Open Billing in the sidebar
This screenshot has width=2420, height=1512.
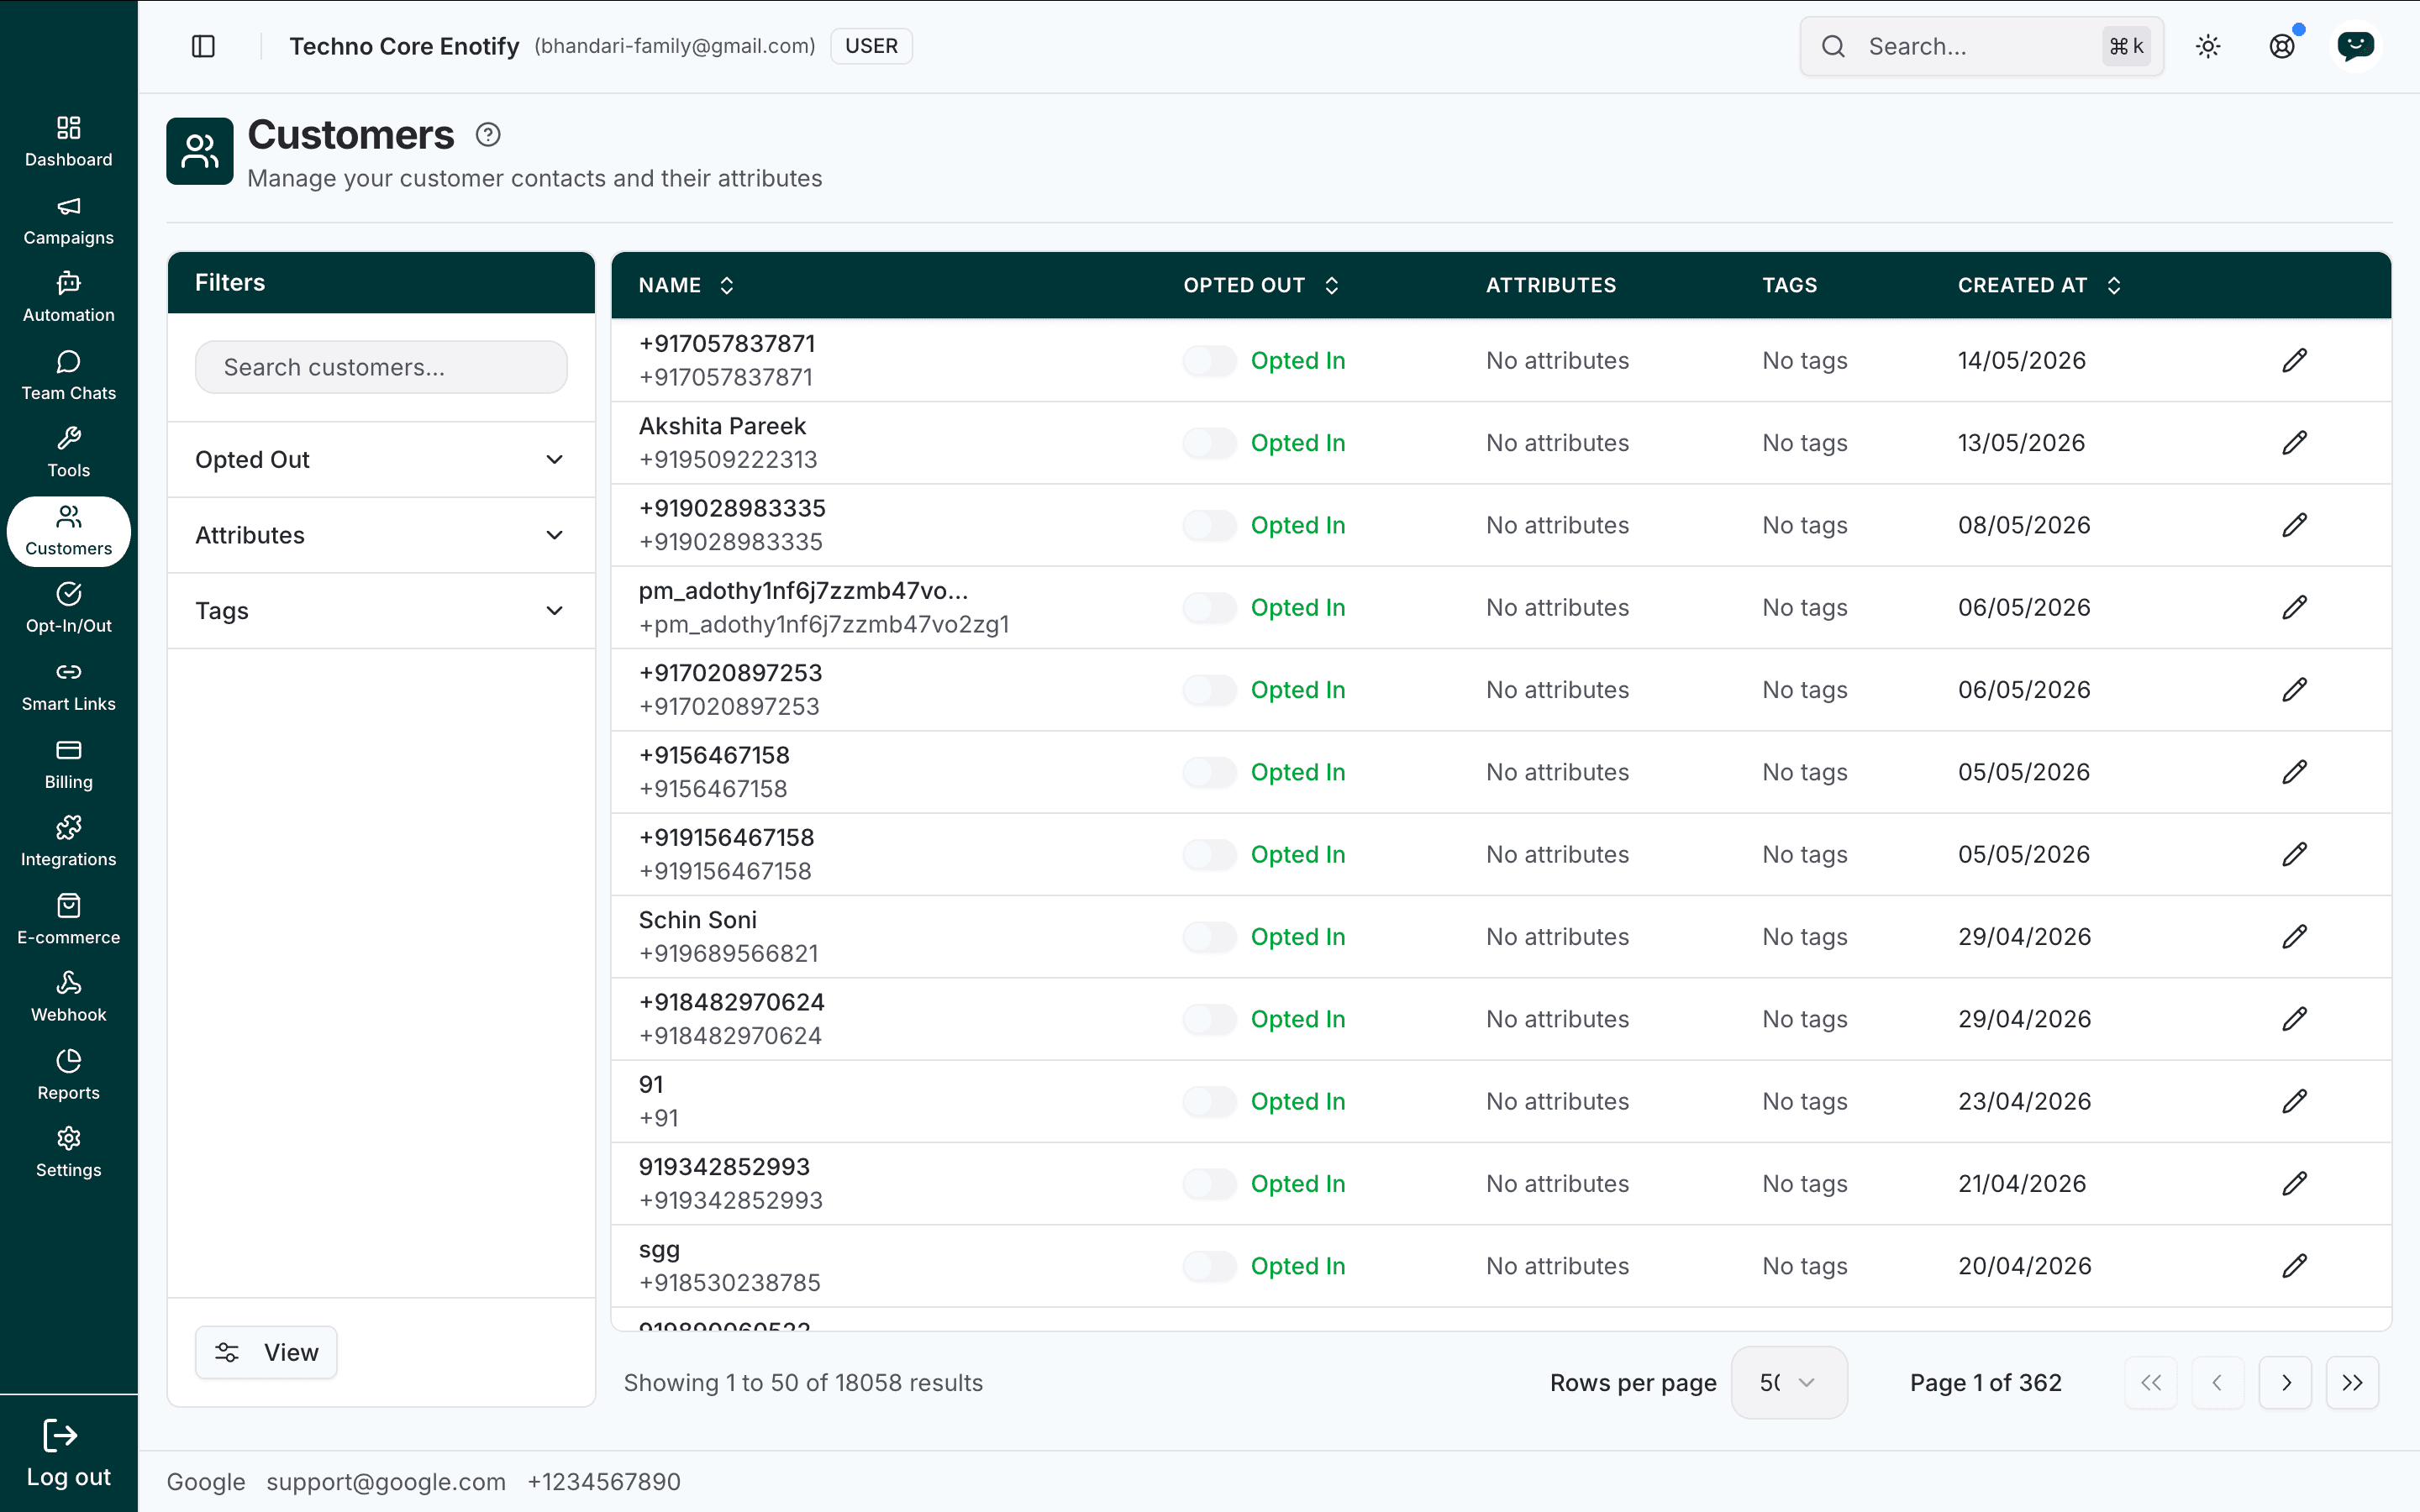point(69,764)
